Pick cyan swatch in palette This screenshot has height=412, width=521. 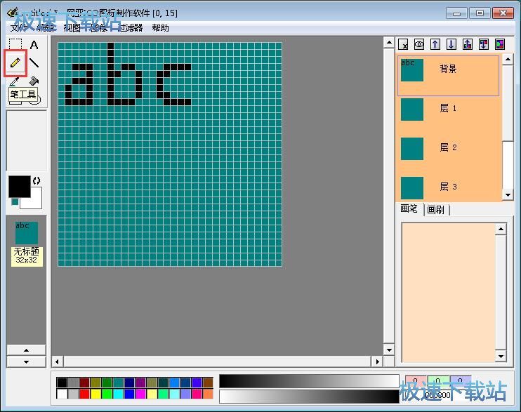118,394
